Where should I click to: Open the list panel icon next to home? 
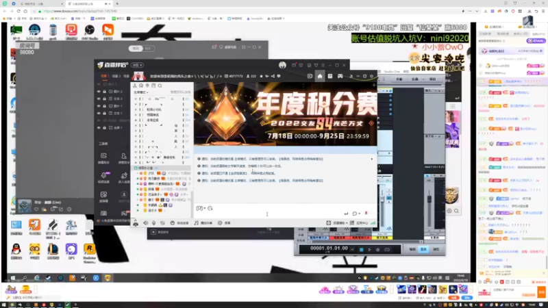click(330, 76)
